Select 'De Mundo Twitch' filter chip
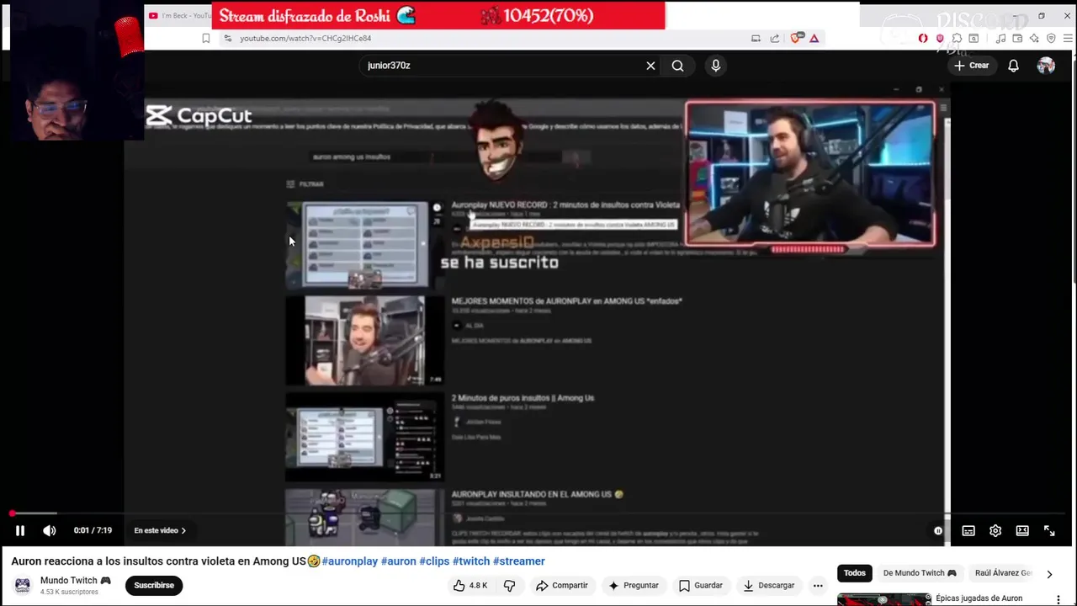 [920, 573]
